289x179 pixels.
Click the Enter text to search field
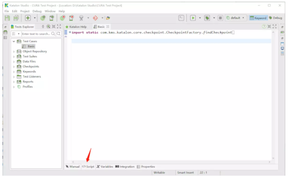(36, 34)
